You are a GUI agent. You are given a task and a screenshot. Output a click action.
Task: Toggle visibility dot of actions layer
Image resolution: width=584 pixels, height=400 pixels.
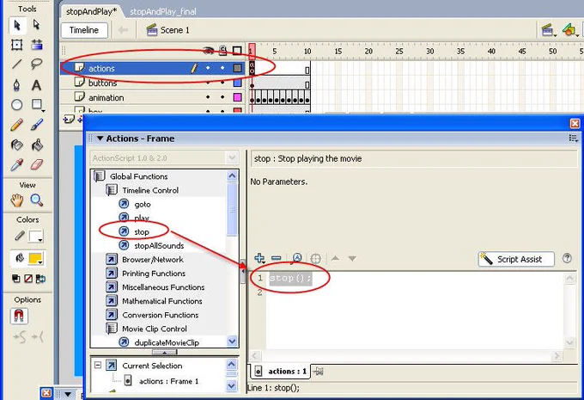click(208, 68)
